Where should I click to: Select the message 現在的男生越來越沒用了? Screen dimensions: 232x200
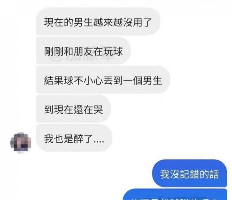[98, 21]
